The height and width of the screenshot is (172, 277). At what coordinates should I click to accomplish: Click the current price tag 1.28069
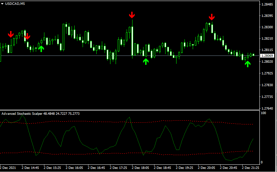click(268, 56)
